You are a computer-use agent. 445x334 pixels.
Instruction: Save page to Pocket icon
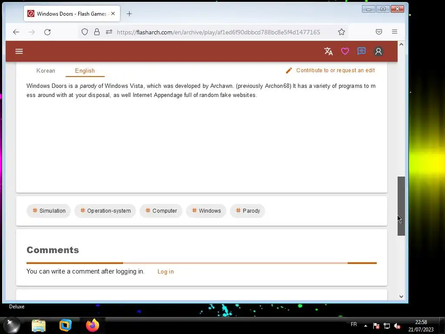379,32
